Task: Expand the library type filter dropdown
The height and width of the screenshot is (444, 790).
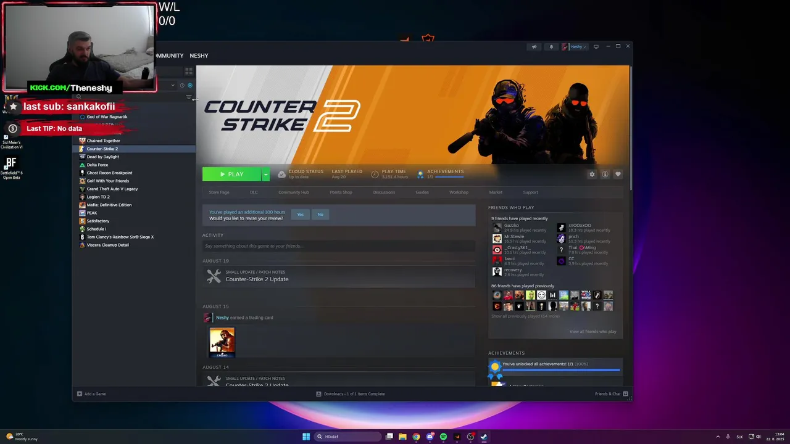Action: tap(173, 85)
